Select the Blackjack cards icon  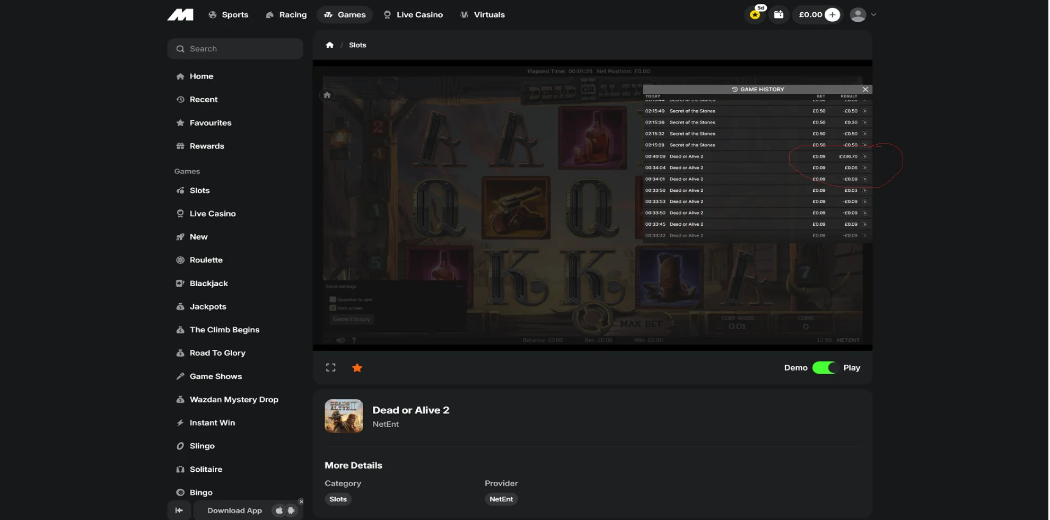(x=180, y=284)
